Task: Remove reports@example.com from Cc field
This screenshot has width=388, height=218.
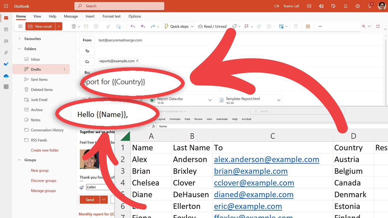Action: 137,61
